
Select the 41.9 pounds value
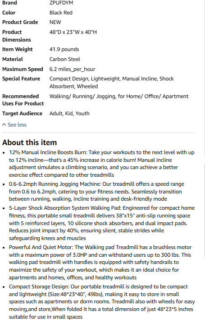click(x=64, y=49)
